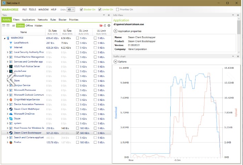Show Offline applications filter
The width and height of the screenshot is (243, 165).
(x=29, y=26)
